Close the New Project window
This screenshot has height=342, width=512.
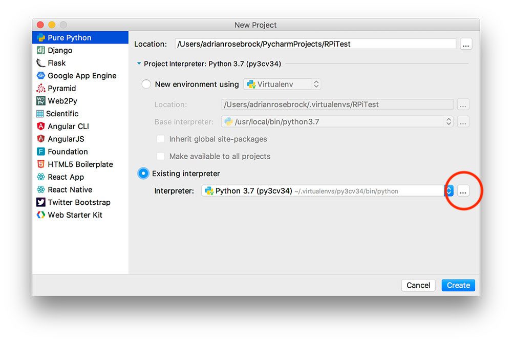tap(40, 25)
